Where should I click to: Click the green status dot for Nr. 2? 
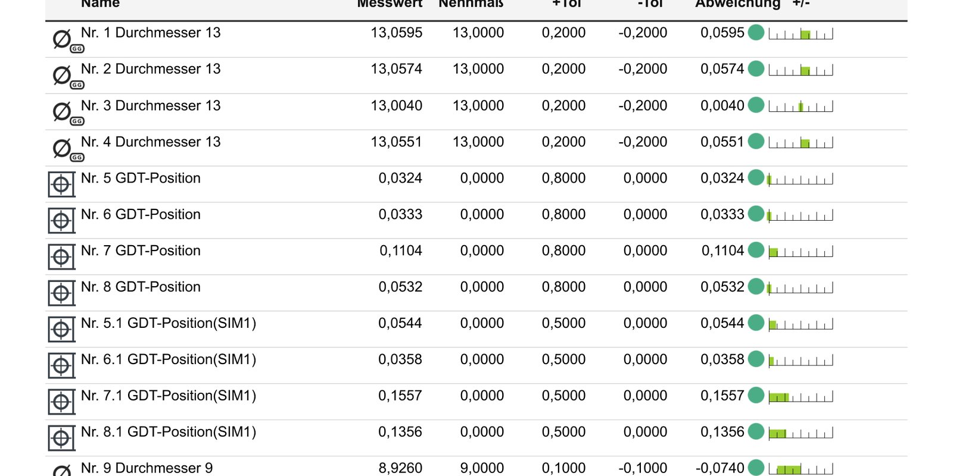click(x=756, y=69)
